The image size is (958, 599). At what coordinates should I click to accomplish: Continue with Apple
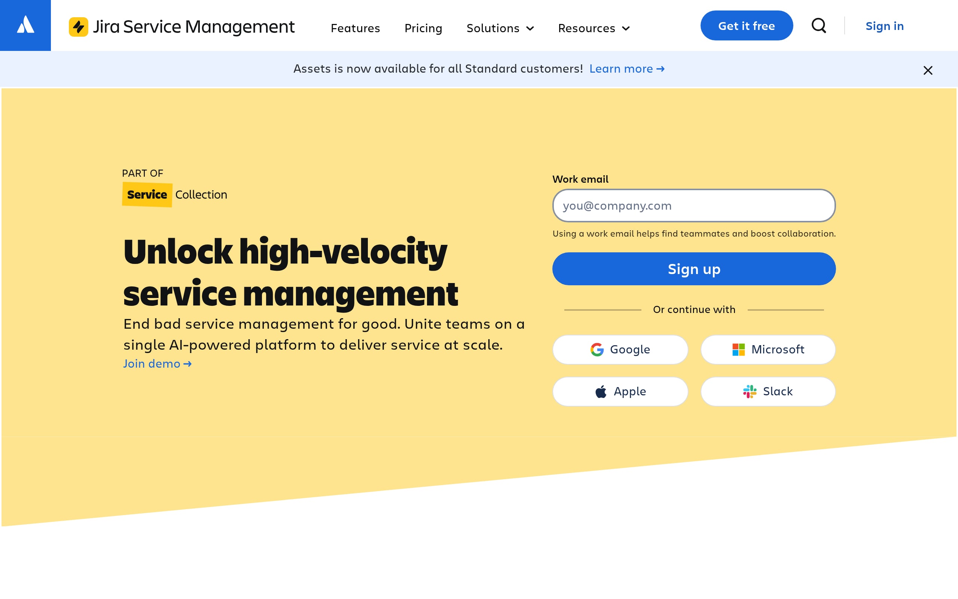pos(620,392)
